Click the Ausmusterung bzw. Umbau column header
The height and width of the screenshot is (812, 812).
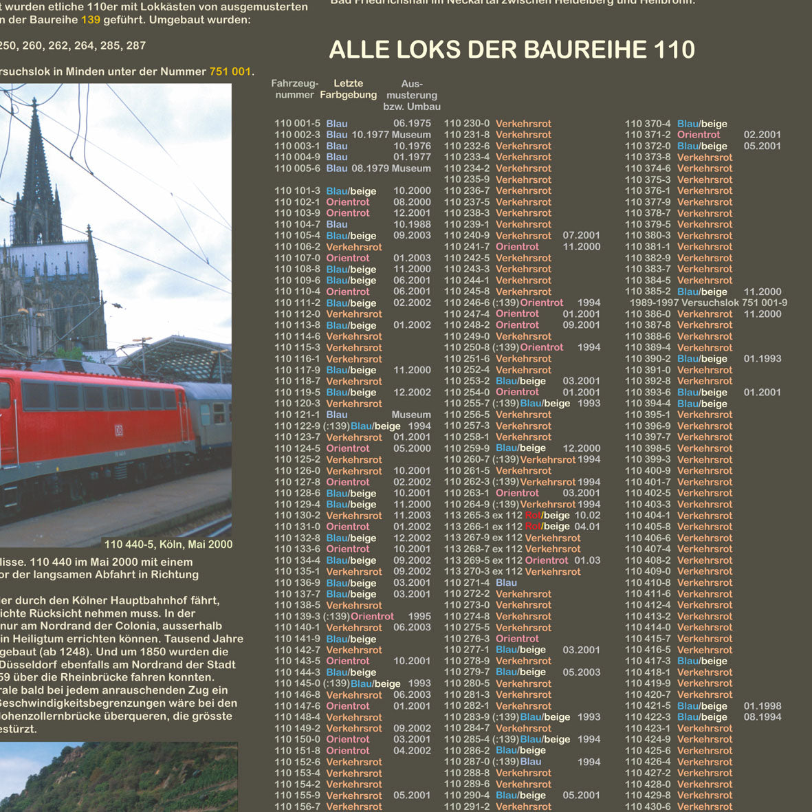(412, 95)
